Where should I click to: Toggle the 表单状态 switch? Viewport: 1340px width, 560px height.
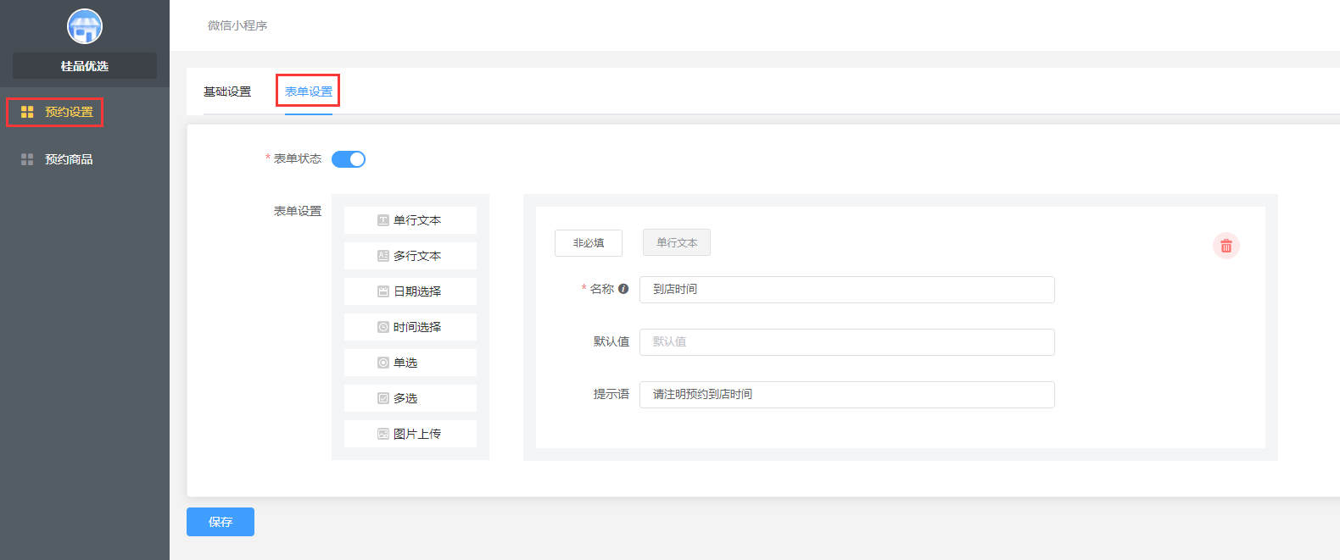point(349,159)
